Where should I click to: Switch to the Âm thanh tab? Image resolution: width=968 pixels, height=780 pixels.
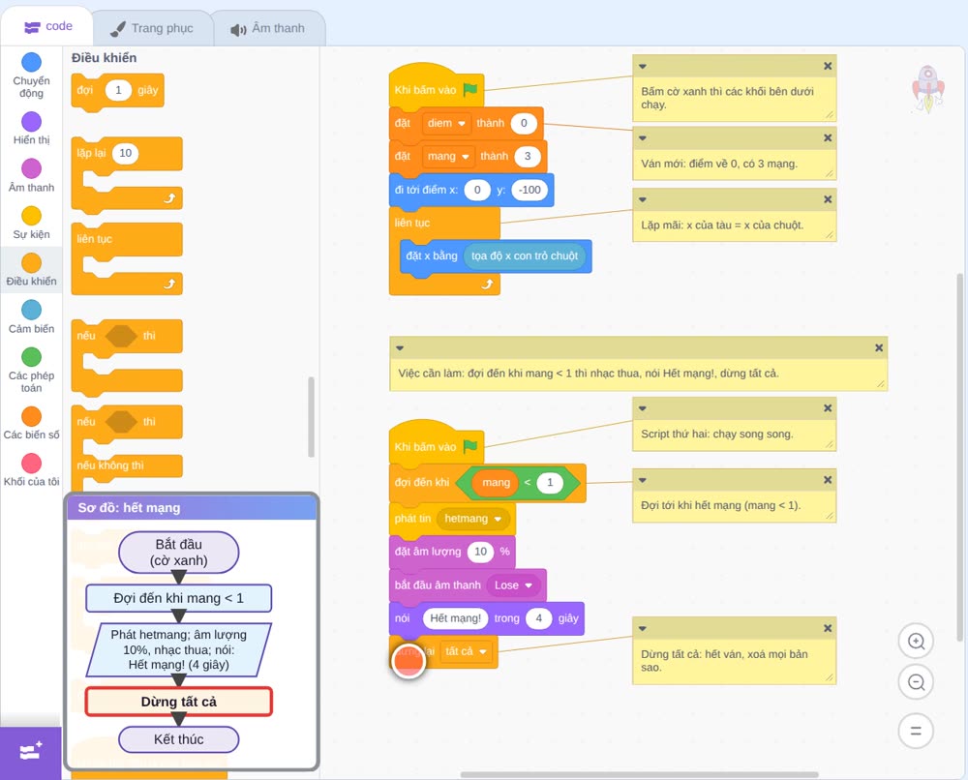268,28
